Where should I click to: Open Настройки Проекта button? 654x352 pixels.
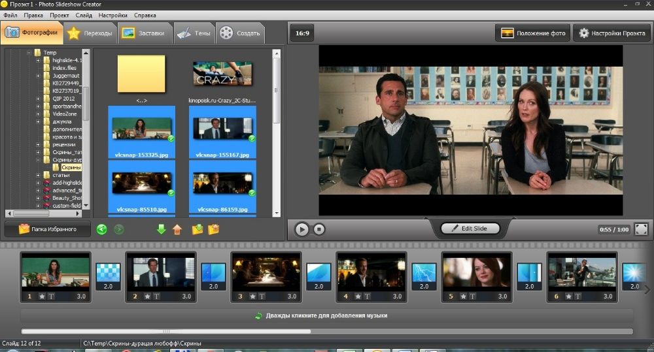[612, 33]
